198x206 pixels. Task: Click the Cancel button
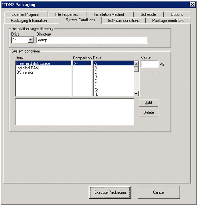pos(159,192)
